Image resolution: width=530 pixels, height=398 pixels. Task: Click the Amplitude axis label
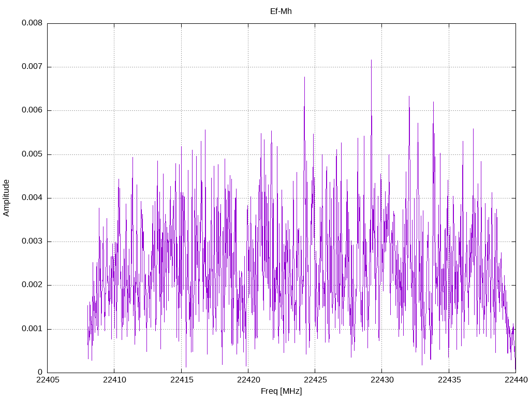6,198
